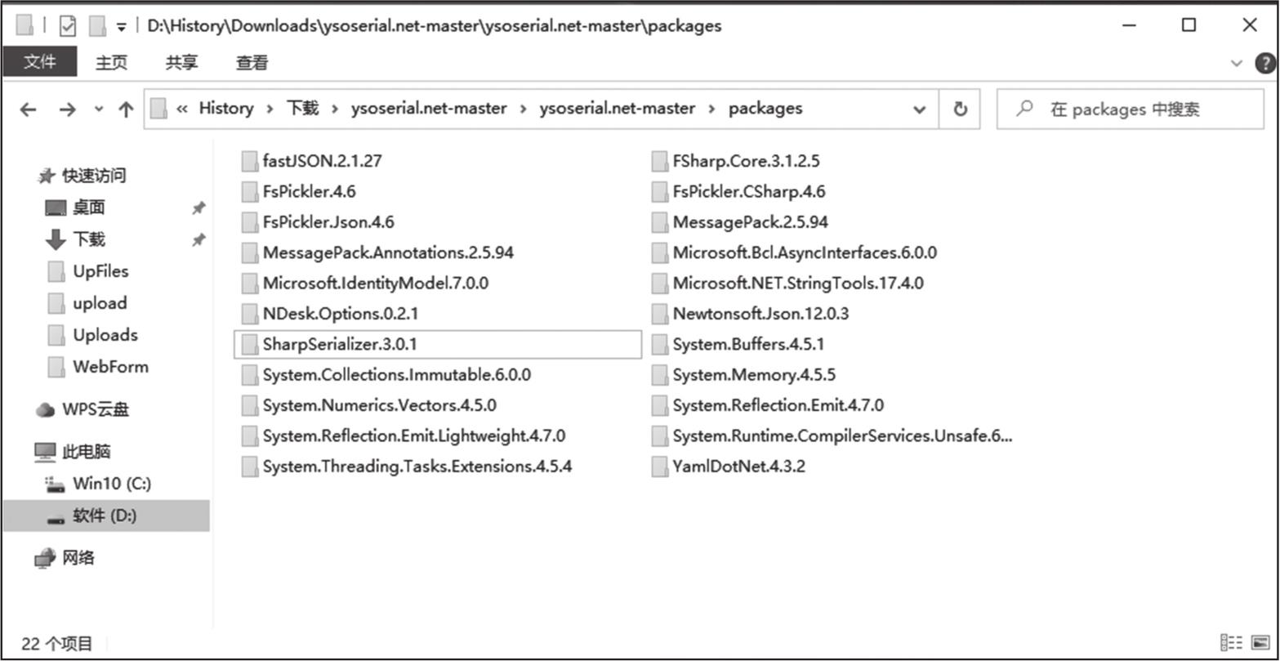Show hidden path segments with the double chevron
The width and height of the screenshot is (1280, 661).
182,109
